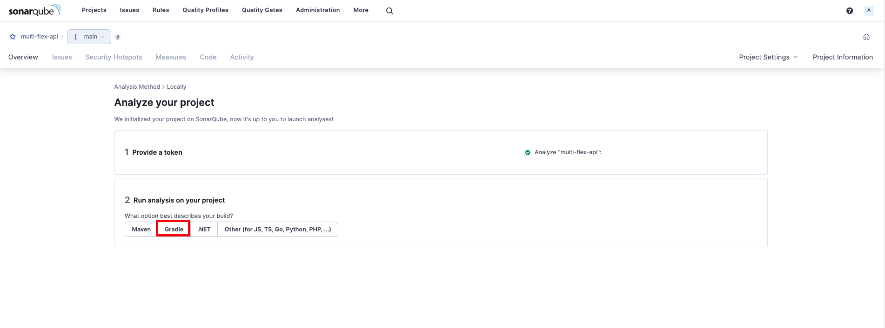Open the Projects menu item
The width and height of the screenshot is (885, 328).
(x=94, y=10)
